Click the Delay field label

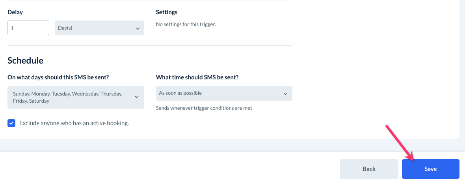pyautogui.click(x=15, y=12)
